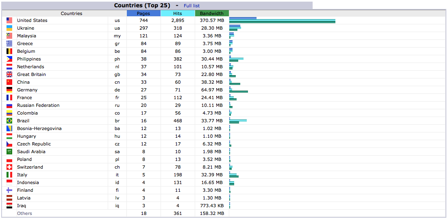Click the Switzerland flag icon

(9, 167)
